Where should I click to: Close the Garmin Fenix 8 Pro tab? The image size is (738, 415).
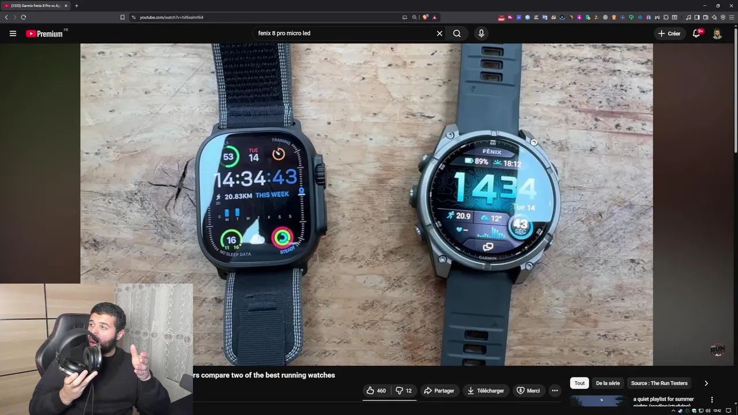point(66,6)
